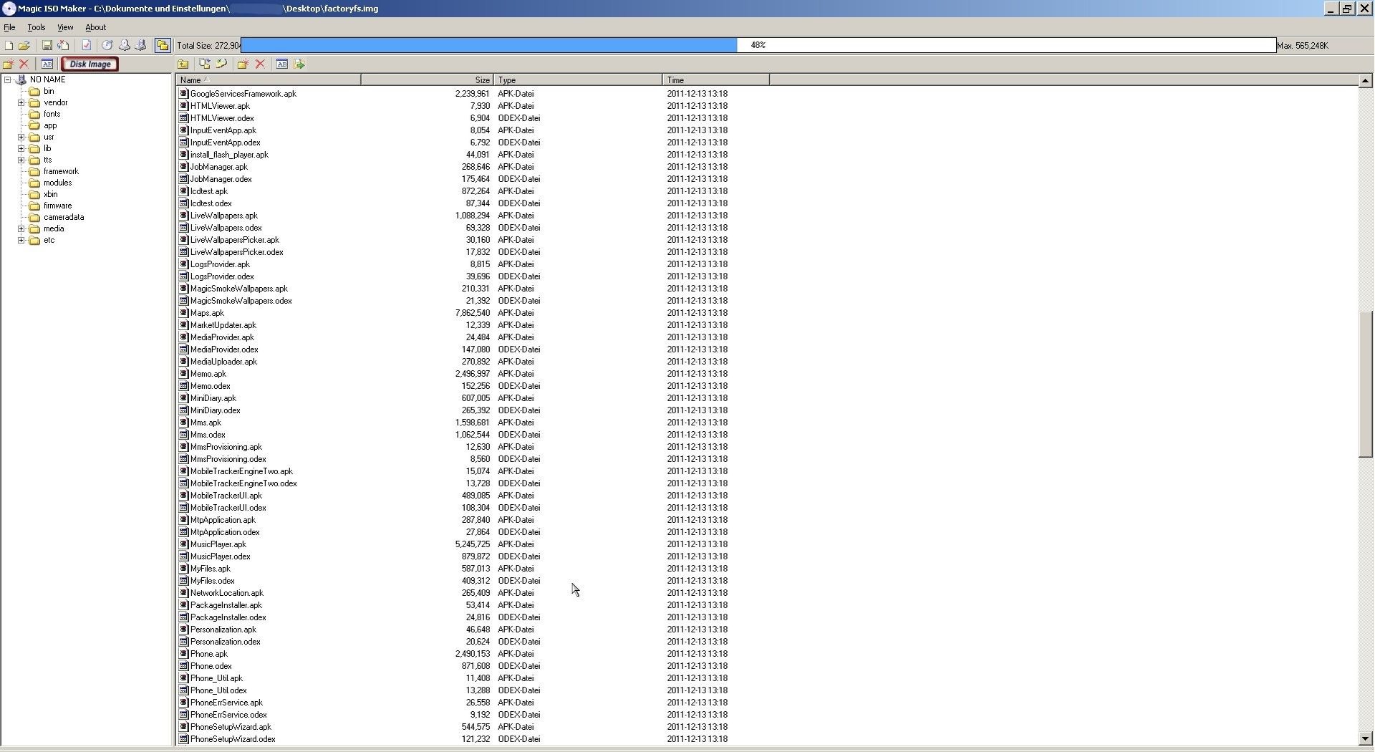
Task: Select the xbin folder in tree
Action: tap(50, 194)
